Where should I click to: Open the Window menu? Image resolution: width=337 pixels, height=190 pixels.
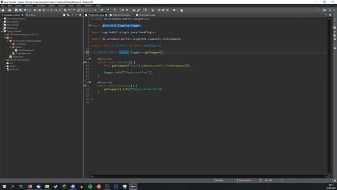[88, 6]
